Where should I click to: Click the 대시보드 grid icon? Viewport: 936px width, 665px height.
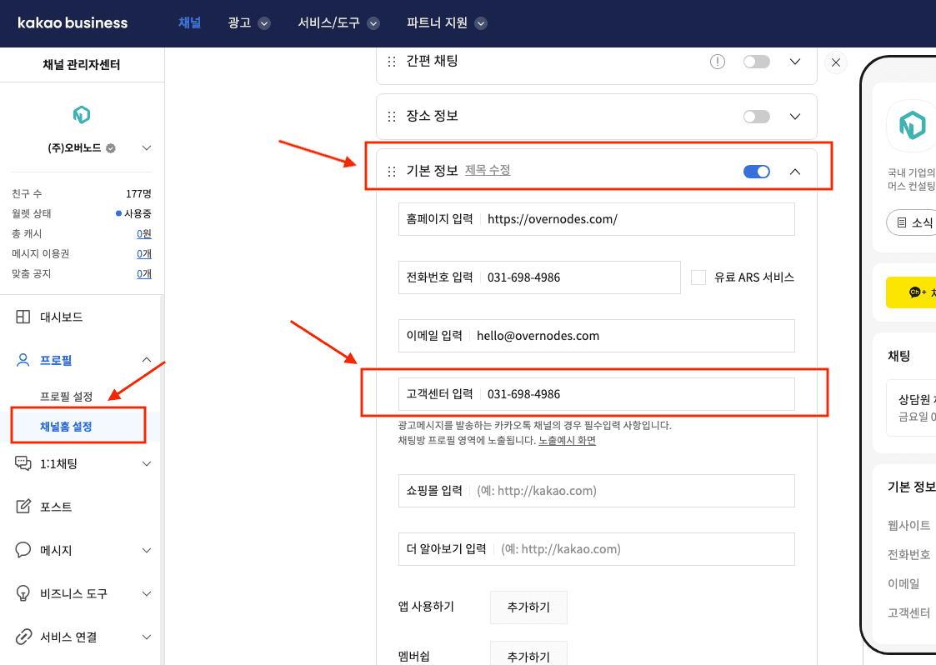(23, 317)
